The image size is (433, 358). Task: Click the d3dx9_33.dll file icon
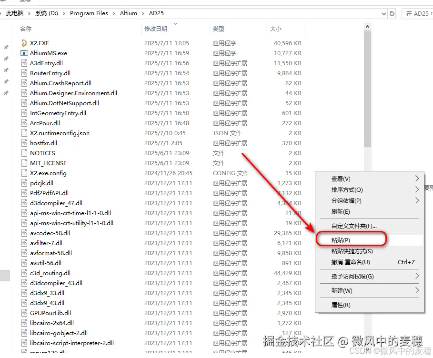(x=24, y=293)
